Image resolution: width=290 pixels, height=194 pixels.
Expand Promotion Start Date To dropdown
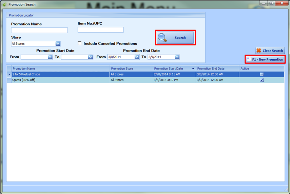[90, 57]
